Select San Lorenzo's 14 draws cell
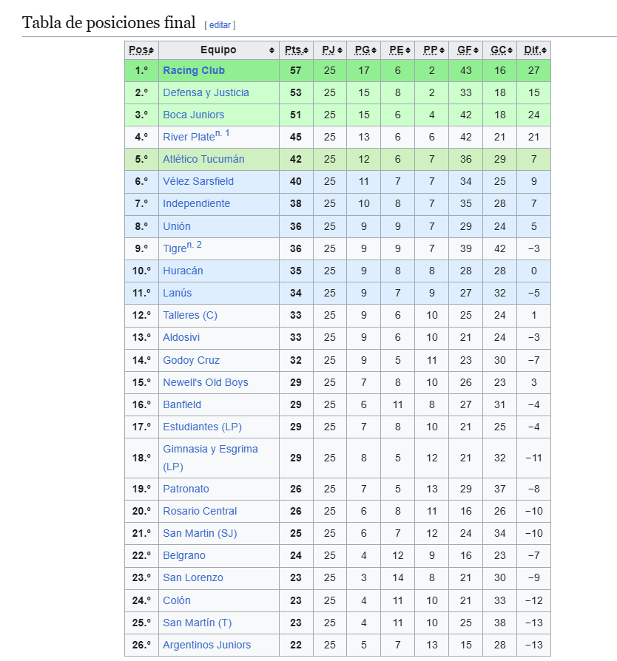The width and height of the screenshot is (617, 661). pyautogui.click(x=398, y=577)
